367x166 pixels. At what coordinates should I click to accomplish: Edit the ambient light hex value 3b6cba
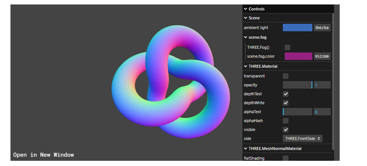[322, 28]
